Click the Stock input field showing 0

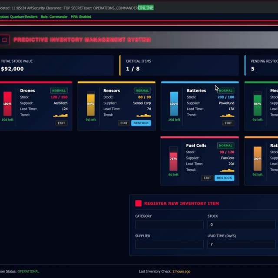pyautogui.click(x=242, y=225)
